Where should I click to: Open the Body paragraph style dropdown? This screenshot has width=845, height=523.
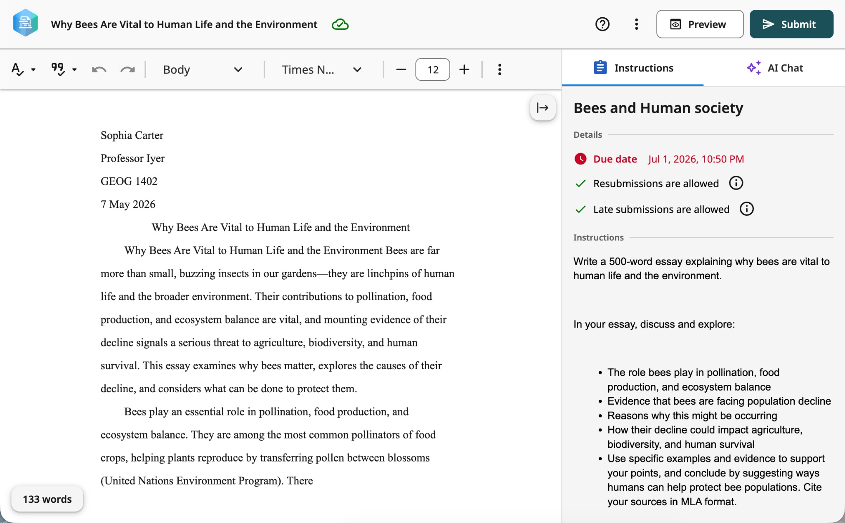203,69
